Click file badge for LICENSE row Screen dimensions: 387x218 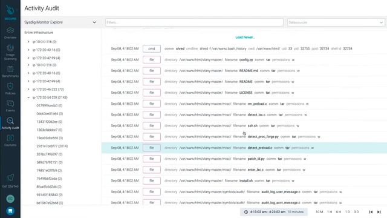coord(152,93)
